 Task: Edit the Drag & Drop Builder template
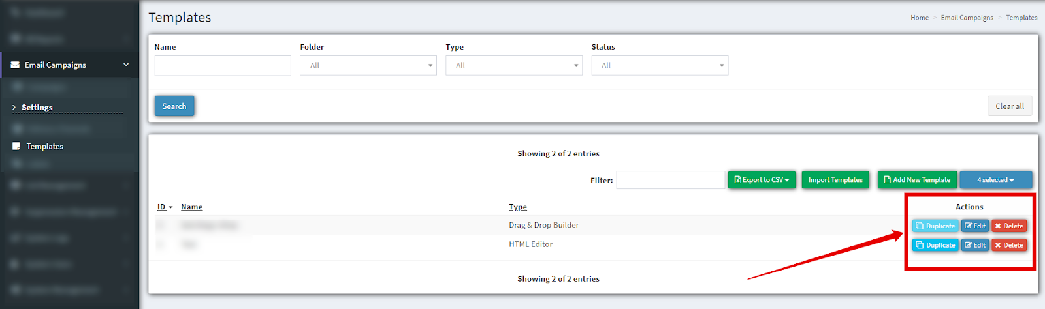tap(974, 226)
